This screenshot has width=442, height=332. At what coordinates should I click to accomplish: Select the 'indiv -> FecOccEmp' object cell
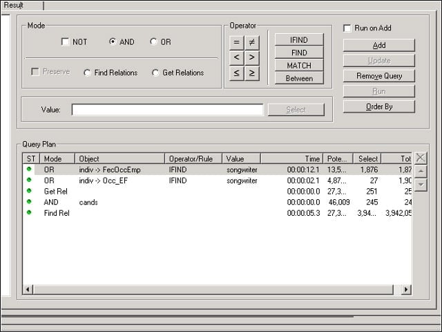[x=110, y=169]
